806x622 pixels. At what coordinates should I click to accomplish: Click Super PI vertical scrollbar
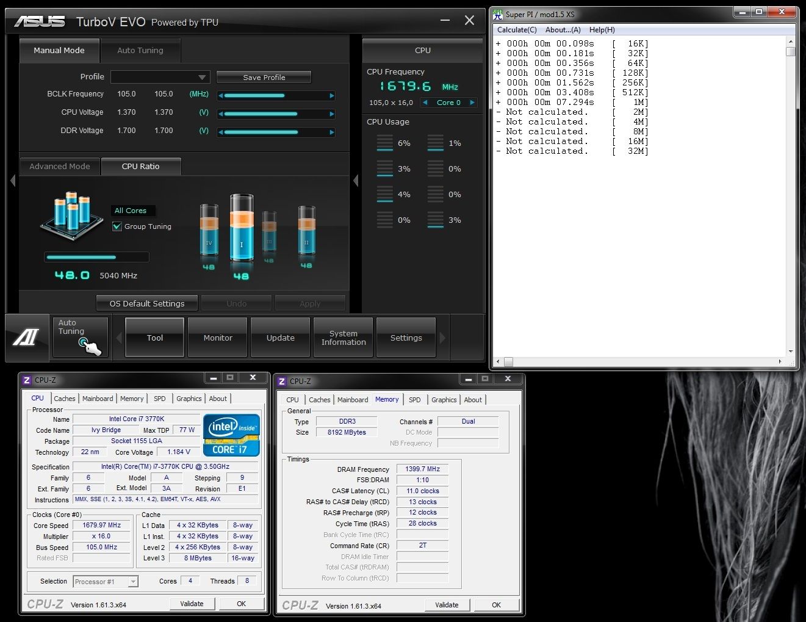tap(791, 196)
